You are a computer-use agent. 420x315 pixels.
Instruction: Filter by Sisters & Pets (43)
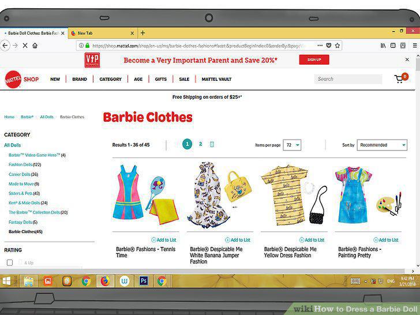tap(24, 193)
